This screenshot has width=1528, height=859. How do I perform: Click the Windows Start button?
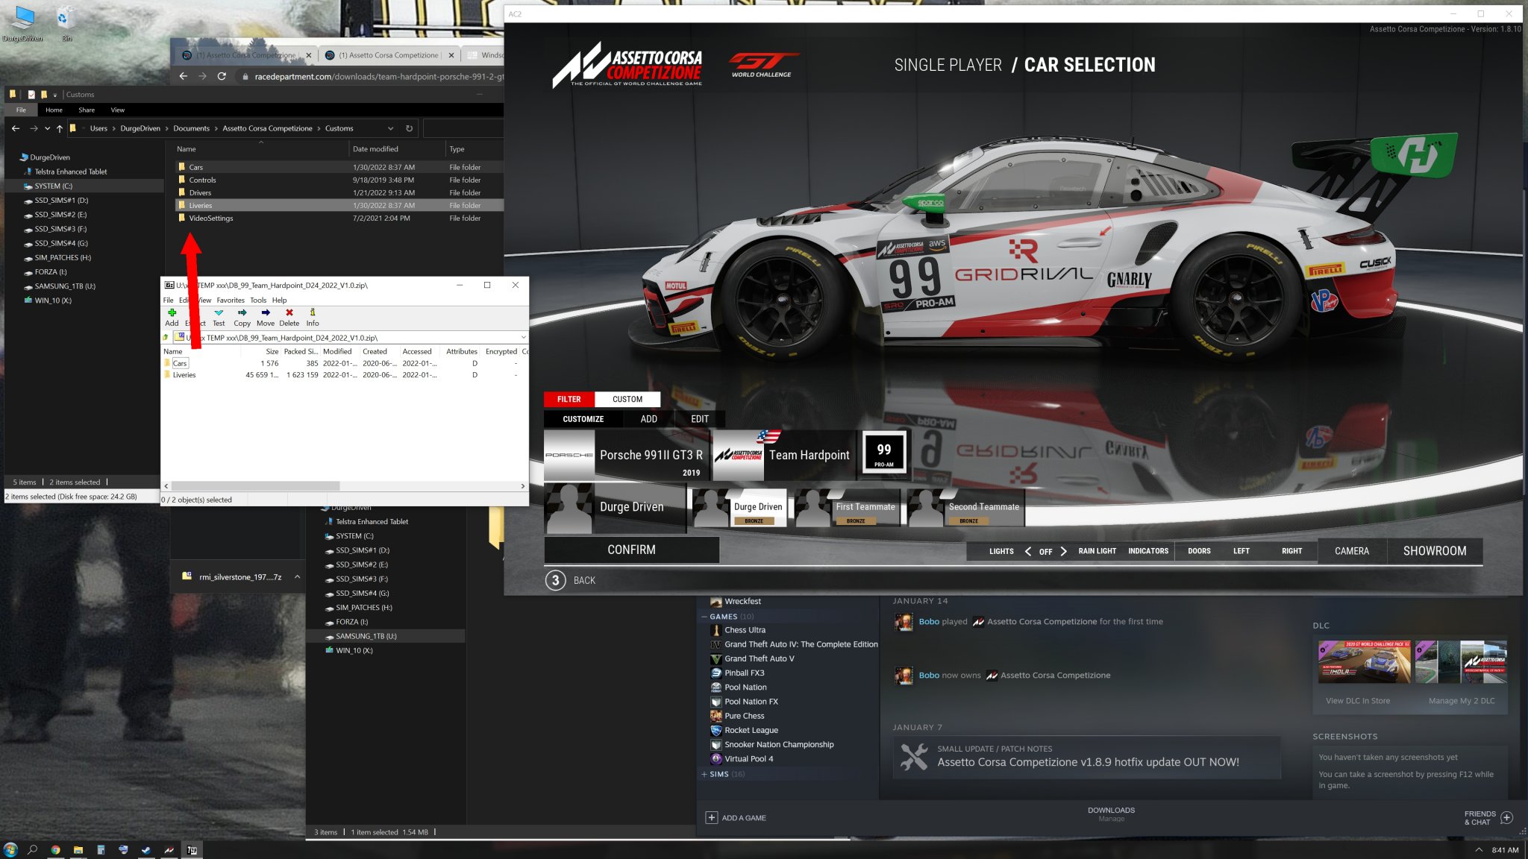point(10,849)
